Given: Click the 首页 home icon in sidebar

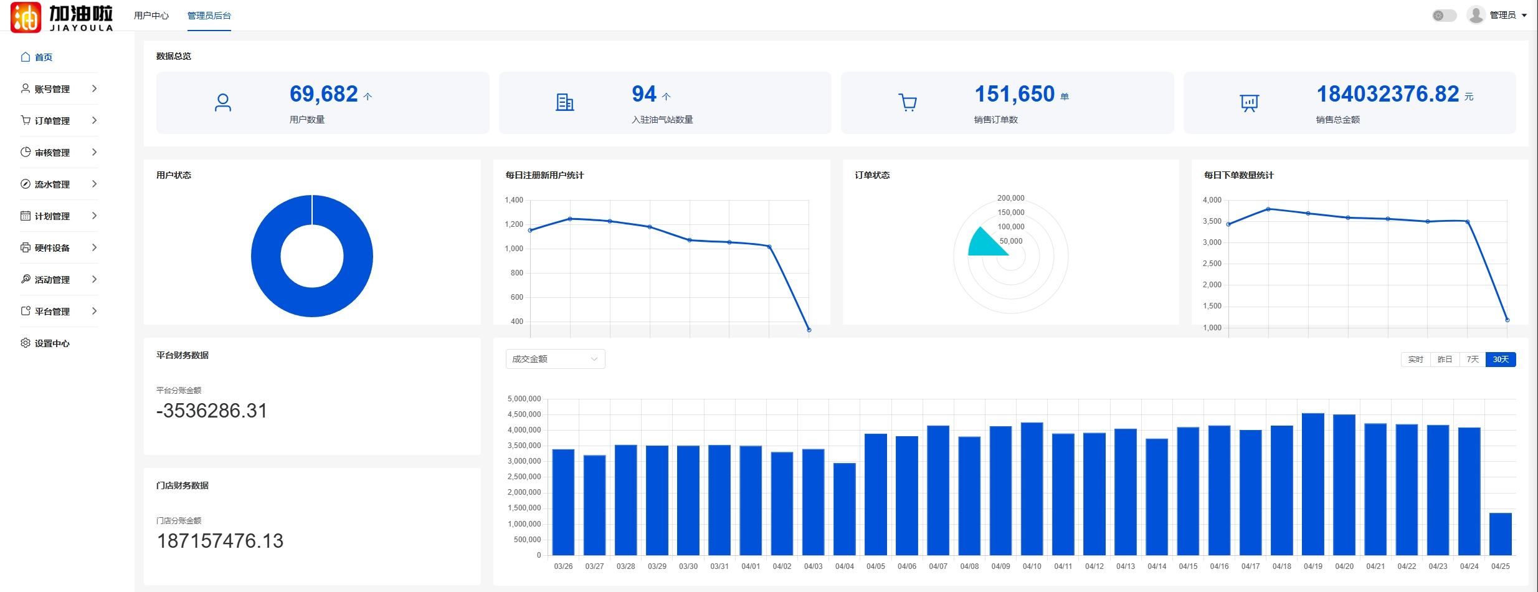Looking at the screenshot, I should coord(26,57).
